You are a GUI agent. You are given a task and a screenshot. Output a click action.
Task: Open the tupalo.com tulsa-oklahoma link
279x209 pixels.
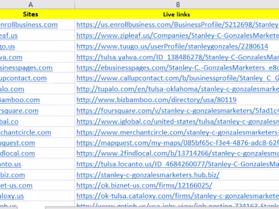[x=177, y=89]
